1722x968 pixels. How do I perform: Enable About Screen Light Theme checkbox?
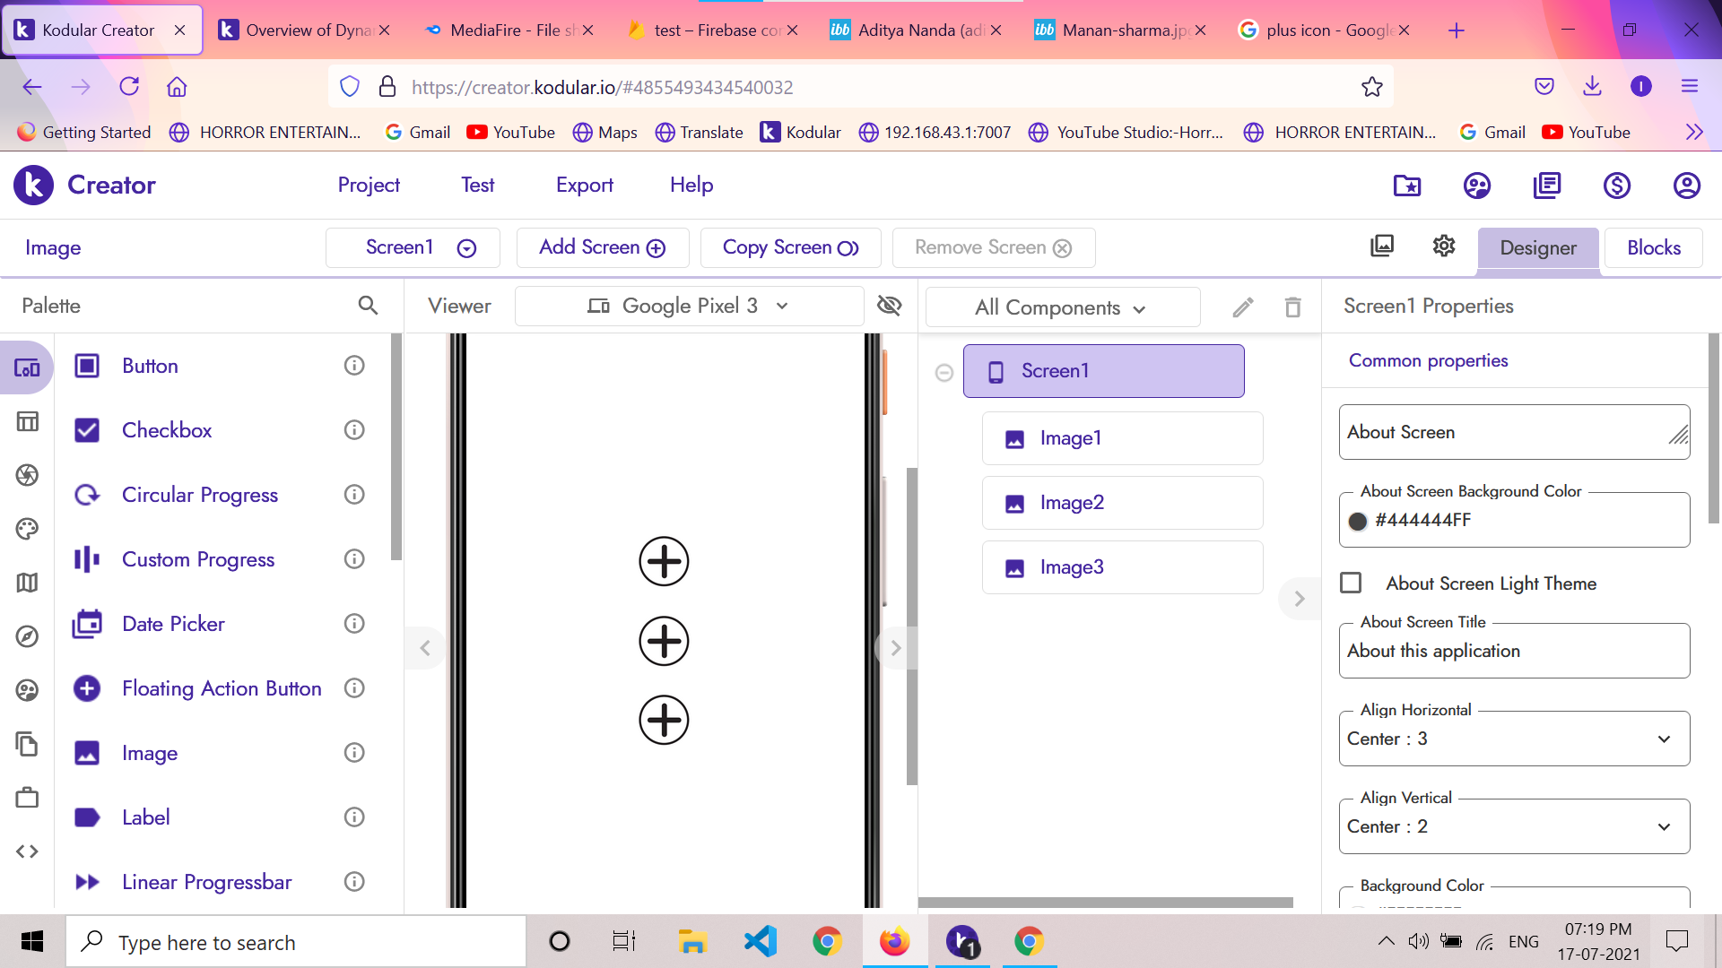click(1351, 583)
